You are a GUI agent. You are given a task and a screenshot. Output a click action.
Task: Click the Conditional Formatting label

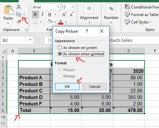point(145,7)
